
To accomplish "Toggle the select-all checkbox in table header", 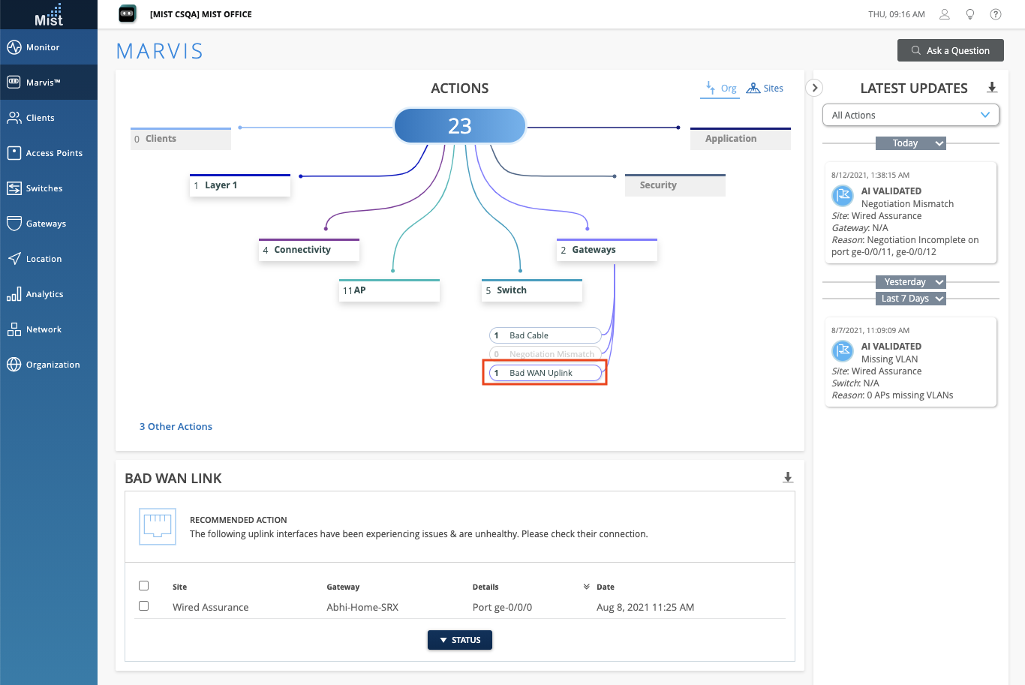I will [144, 586].
